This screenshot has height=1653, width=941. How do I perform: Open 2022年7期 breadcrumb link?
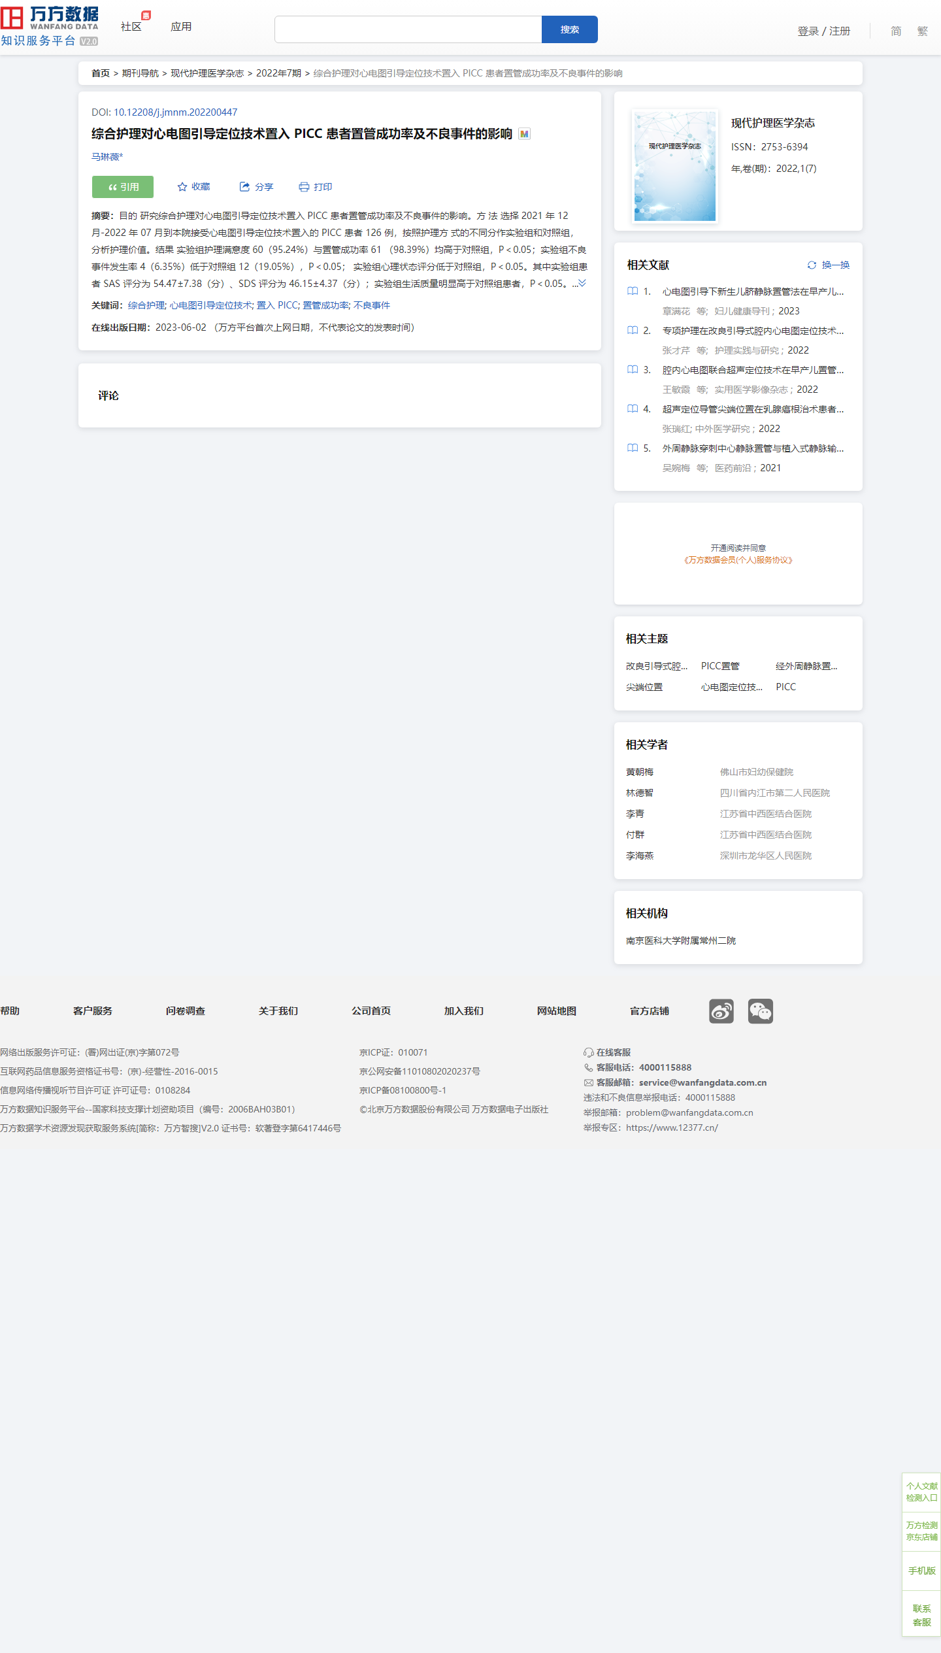[278, 73]
